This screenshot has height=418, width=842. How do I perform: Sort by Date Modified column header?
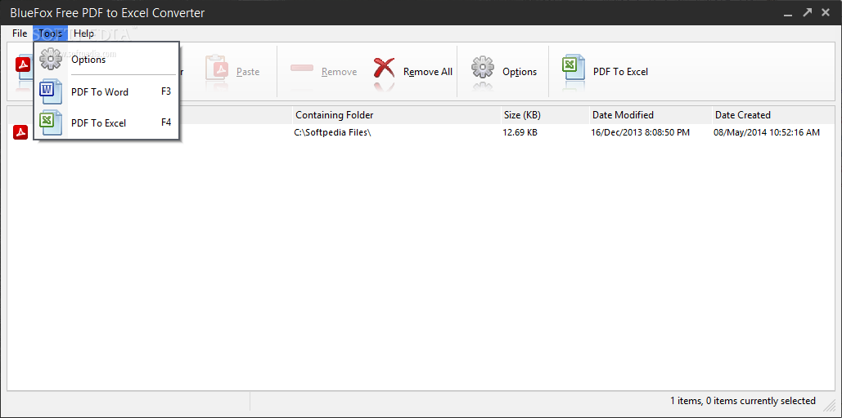point(651,114)
